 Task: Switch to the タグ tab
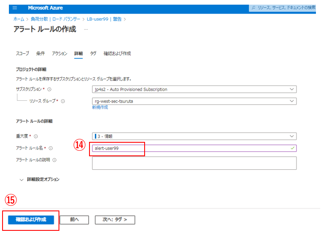point(93,53)
